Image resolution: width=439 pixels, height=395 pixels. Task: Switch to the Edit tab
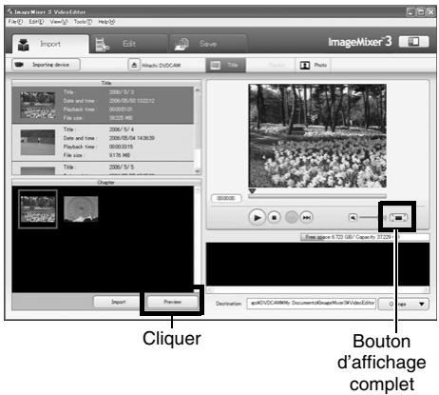(x=129, y=44)
